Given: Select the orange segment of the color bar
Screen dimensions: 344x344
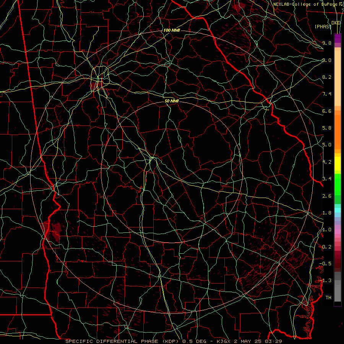Looking at the screenshot, I should pyautogui.click(x=338, y=132).
